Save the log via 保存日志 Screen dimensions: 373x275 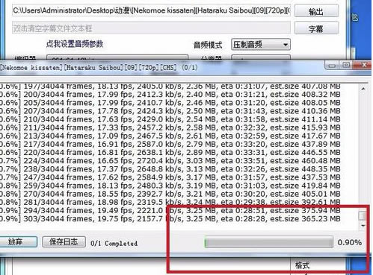point(64,241)
